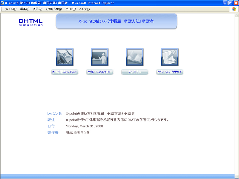Open the Auto Demonstration filmstrip icon
Screen dimensions: 239x179
point(65,57)
